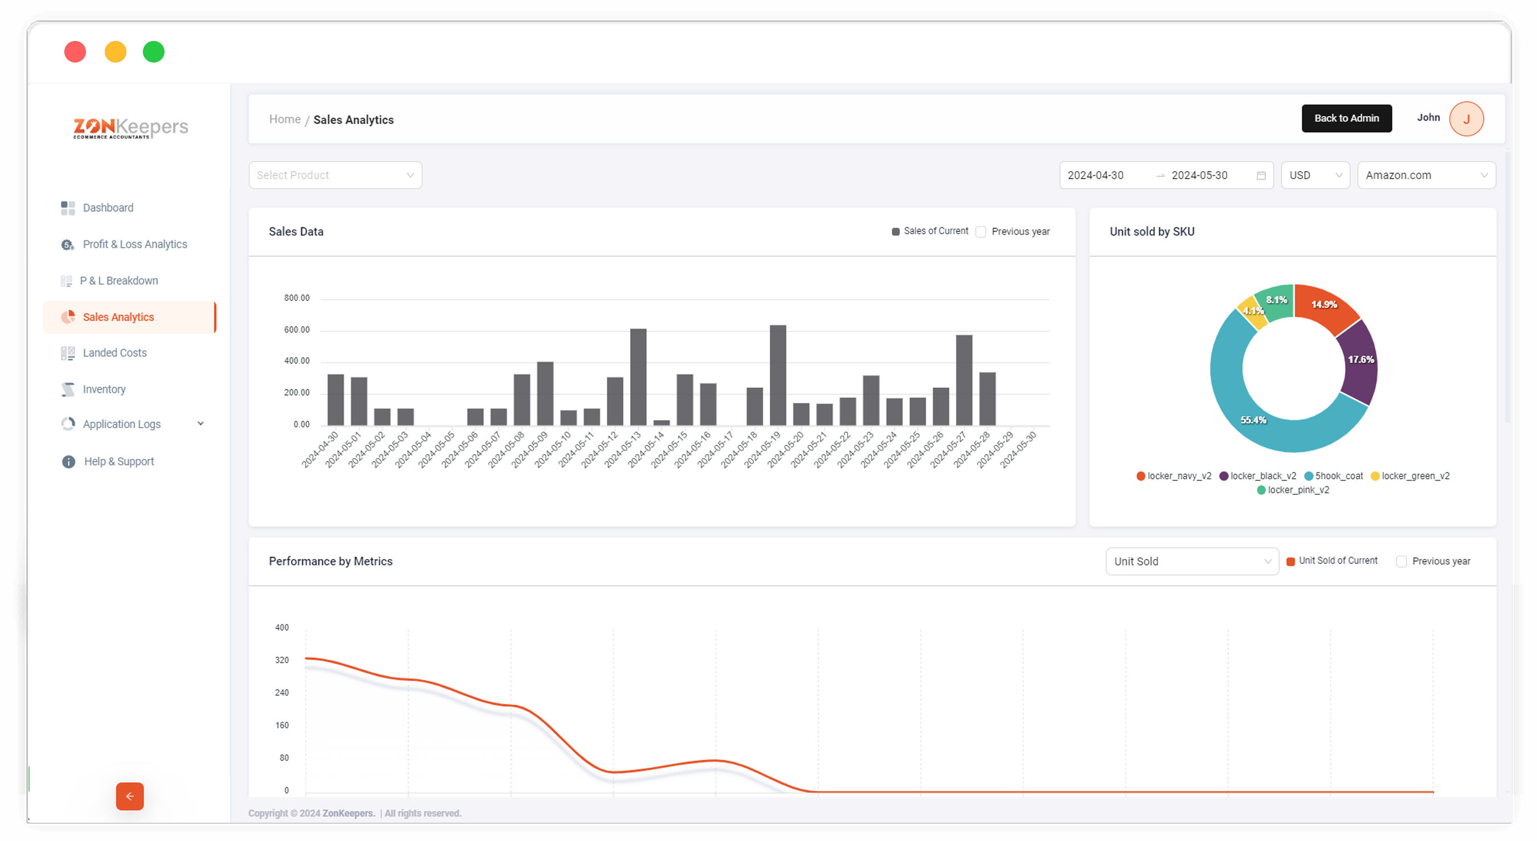Open the USD currency dropdown
Image resolution: width=1537 pixels, height=841 pixels.
click(1315, 175)
